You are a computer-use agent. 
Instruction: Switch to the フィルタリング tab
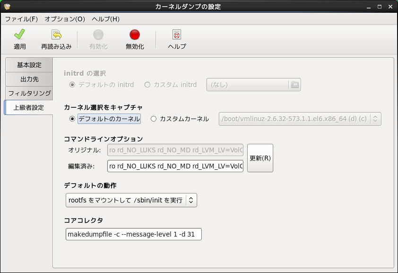pyautogui.click(x=29, y=93)
